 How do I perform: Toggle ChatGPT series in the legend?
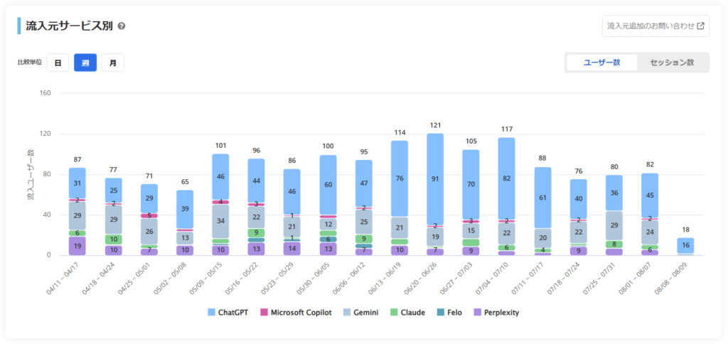pos(227,313)
